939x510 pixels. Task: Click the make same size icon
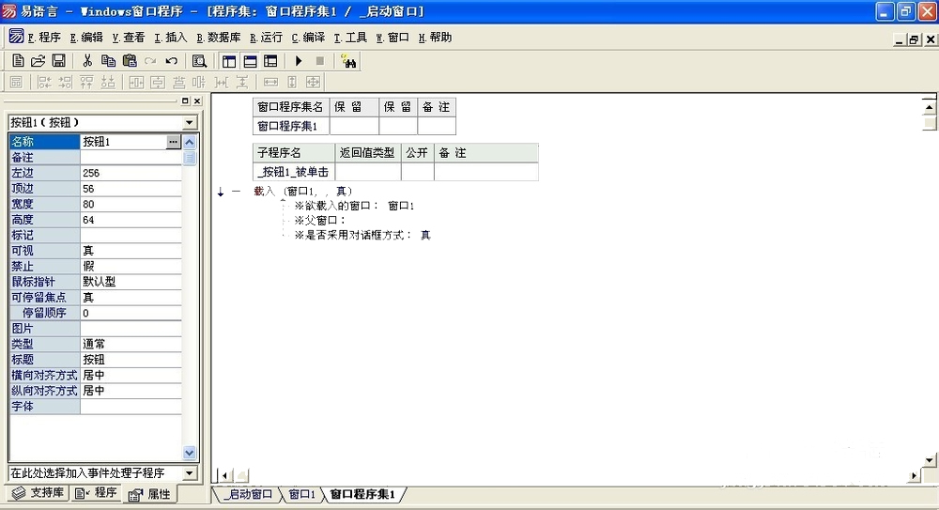pyautogui.click(x=313, y=82)
